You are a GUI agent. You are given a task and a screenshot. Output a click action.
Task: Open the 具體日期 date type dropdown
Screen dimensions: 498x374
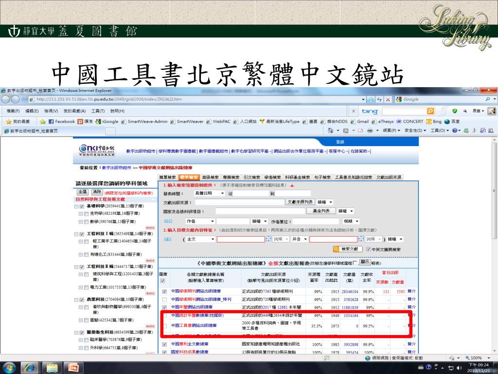tap(209, 193)
